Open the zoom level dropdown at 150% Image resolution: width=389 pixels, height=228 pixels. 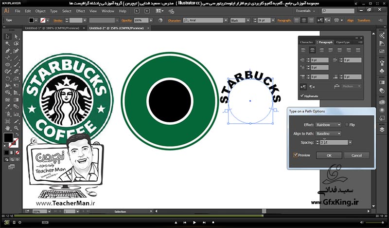[x=49, y=211]
